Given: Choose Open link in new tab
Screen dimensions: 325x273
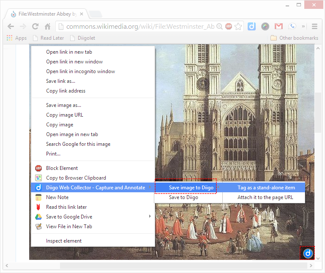Looking at the screenshot, I should (93, 52).
